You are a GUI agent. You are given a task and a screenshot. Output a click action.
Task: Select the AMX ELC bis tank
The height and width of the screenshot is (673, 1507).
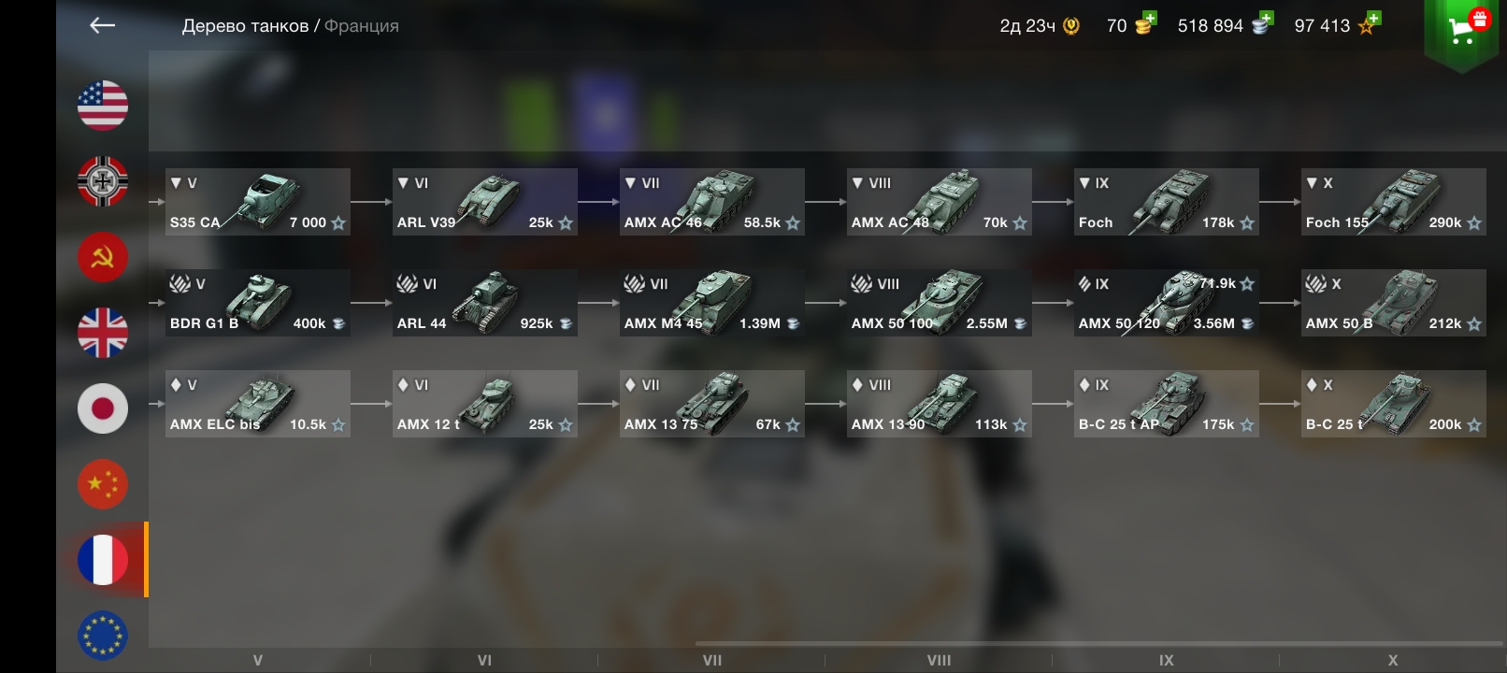click(x=258, y=404)
